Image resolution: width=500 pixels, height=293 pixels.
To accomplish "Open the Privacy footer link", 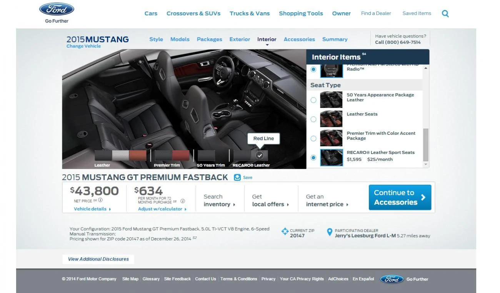I will pyautogui.click(x=268, y=279).
